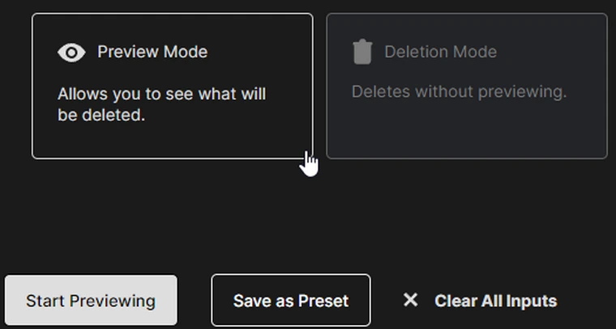Click the trash can icon in Deletion Mode
Screen dimensions: 616x329
click(362, 52)
